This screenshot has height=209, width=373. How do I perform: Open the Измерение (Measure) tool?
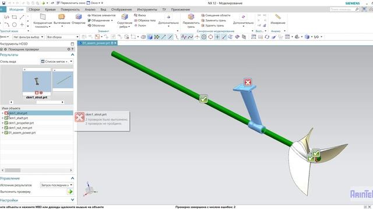pyautogui.click(x=277, y=19)
